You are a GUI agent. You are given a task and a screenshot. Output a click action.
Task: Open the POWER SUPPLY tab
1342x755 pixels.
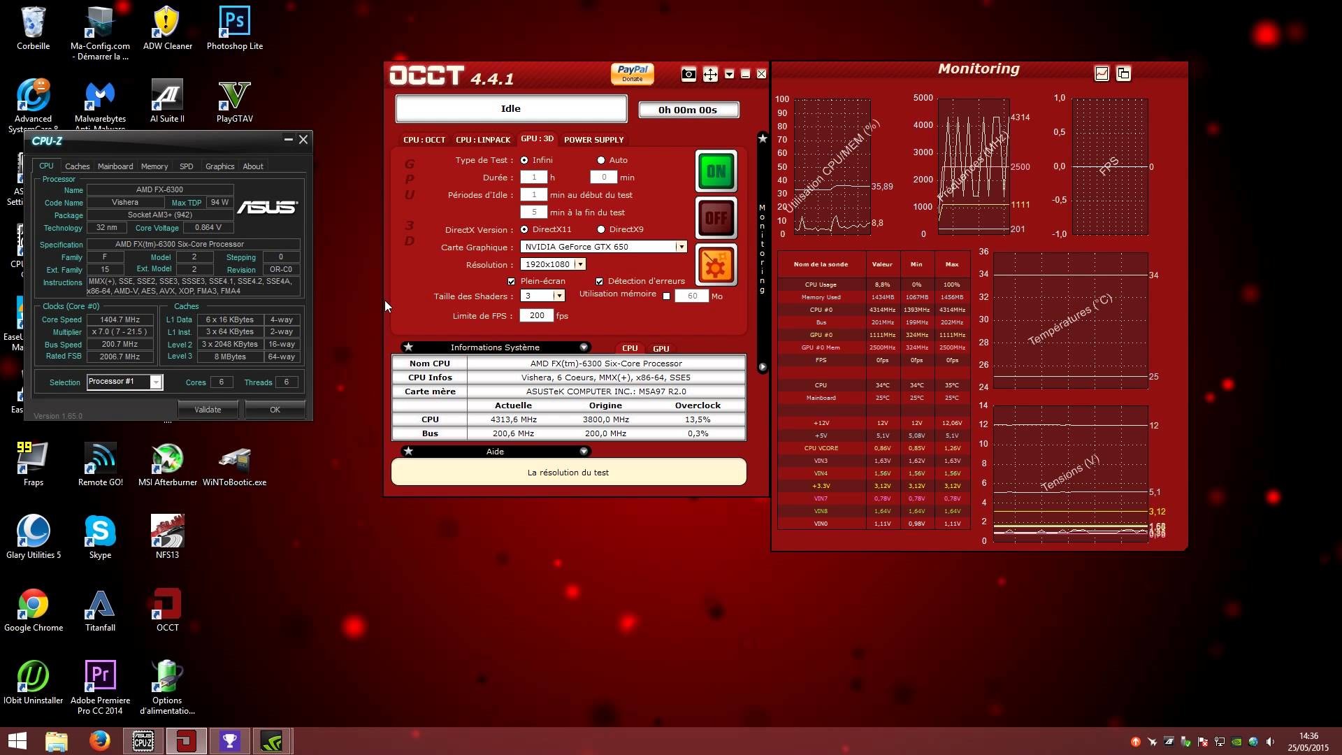tap(593, 140)
